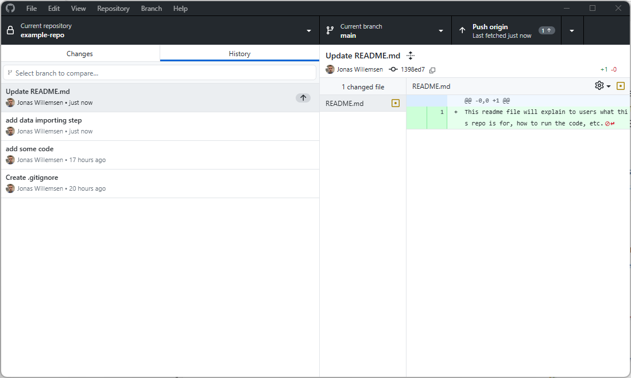Open the Repository menu
Image resolution: width=631 pixels, height=378 pixels.
tap(113, 9)
